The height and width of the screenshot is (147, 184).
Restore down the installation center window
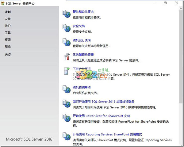click(165, 3)
